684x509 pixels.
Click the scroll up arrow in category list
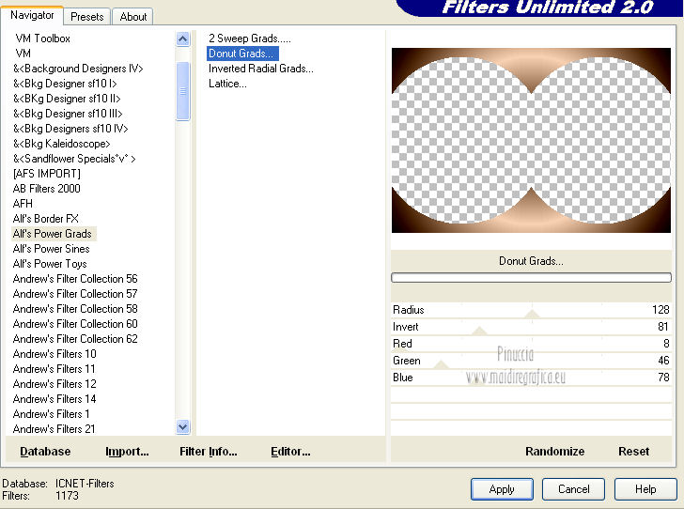click(183, 39)
